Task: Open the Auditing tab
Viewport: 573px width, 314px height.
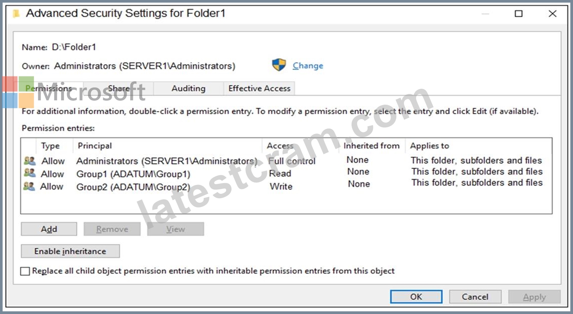Action: pyautogui.click(x=188, y=88)
